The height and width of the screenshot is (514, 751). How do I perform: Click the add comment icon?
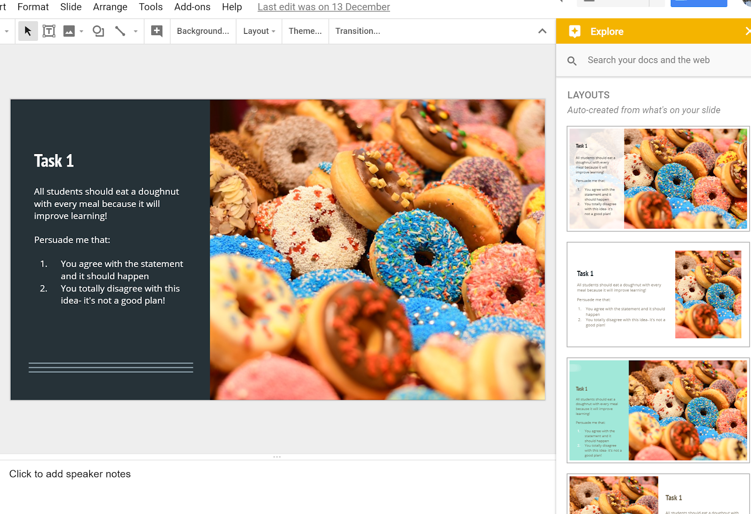click(157, 31)
